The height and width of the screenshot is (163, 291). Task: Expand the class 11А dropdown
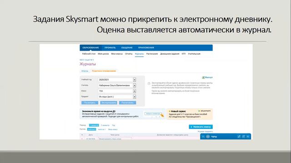click(x=135, y=91)
